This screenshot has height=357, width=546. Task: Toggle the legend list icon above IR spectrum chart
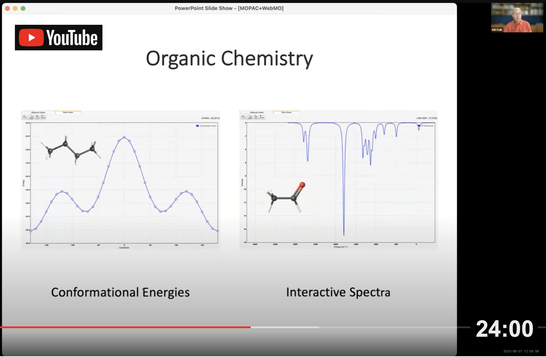pos(262,117)
